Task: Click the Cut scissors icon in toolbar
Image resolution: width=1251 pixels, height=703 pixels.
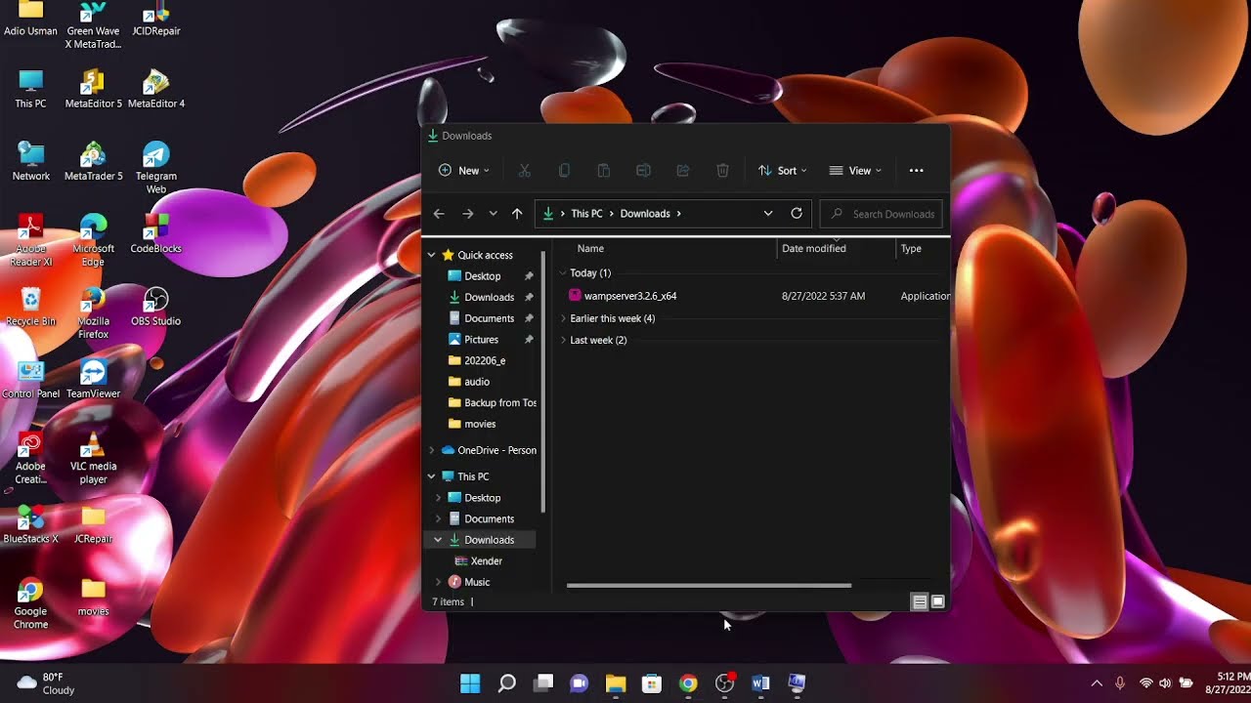Action: [524, 170]
